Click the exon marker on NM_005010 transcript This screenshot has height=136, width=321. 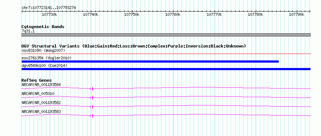(93, 98)
